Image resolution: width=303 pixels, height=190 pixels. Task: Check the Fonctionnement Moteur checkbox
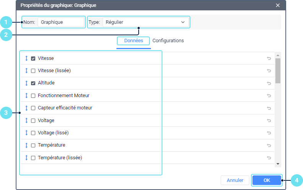click(x=33, y=96)
